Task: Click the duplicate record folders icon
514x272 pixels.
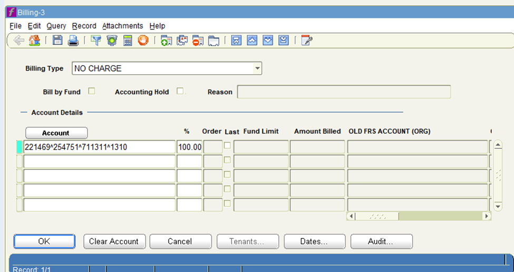Action: point(182,41)
